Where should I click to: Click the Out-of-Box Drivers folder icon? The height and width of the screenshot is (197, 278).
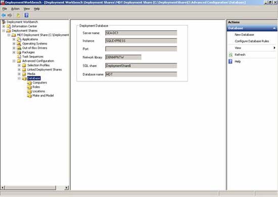[x=19, y=48]
